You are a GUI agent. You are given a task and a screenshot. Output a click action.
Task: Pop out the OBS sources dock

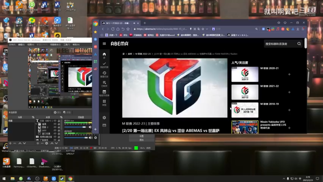[x=61, y=117]
